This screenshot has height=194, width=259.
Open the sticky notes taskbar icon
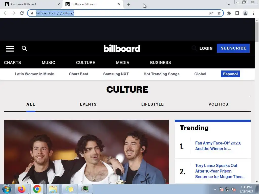point(69,189)
